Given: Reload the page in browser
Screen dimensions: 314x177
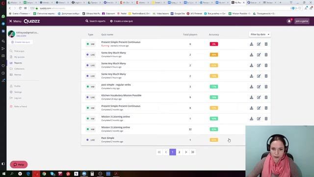Looking at the screenshot, I should (x=20, y=8).
